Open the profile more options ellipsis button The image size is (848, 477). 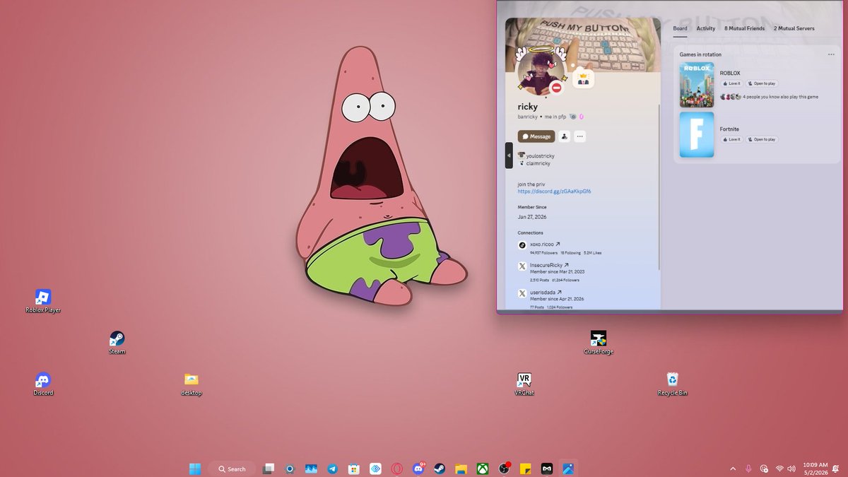tap(579, 136)
